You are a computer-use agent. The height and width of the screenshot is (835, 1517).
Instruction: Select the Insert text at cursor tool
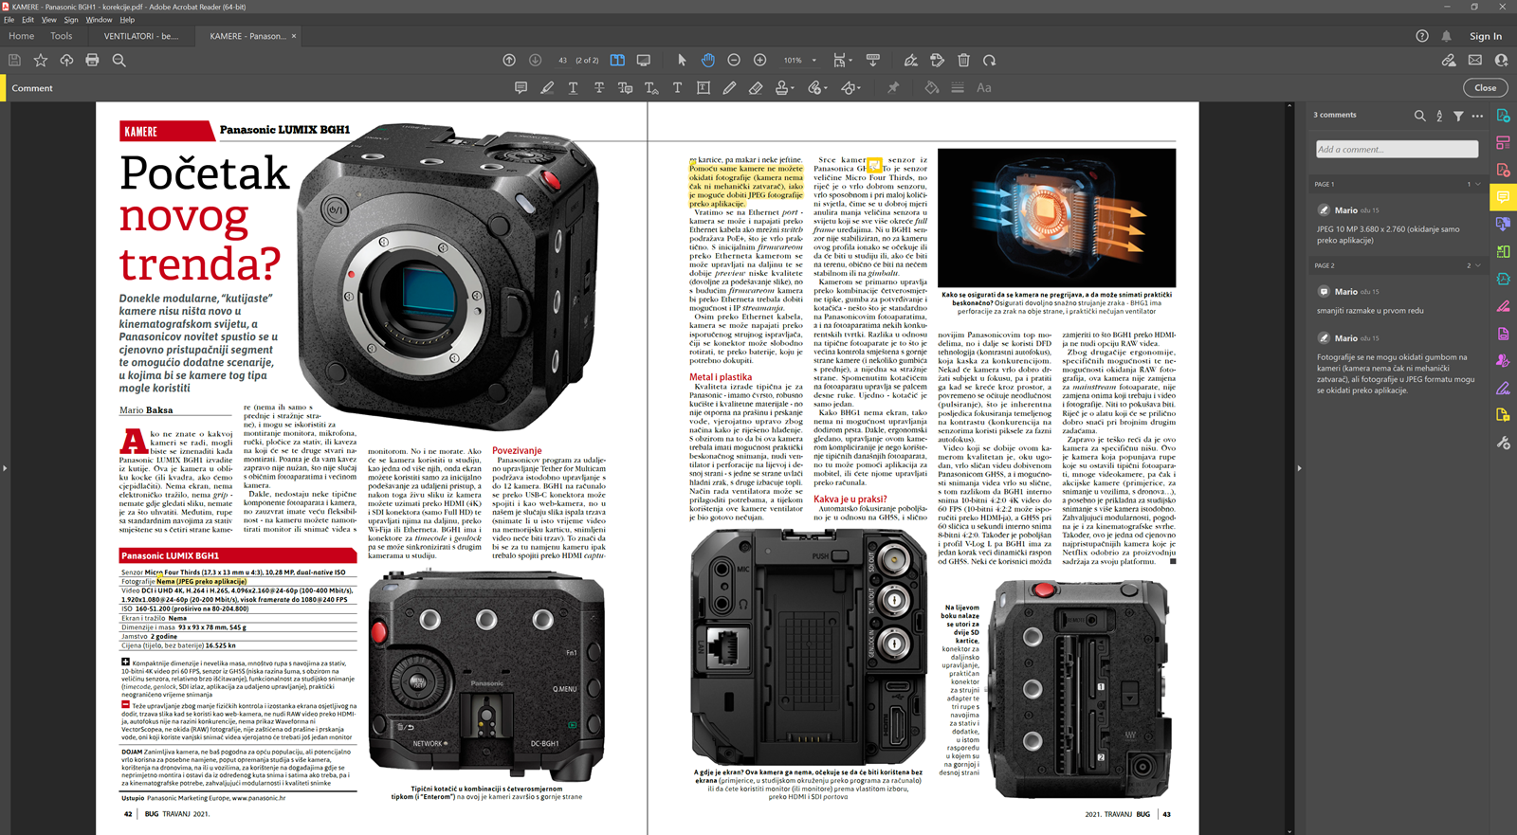click(651, 88)
